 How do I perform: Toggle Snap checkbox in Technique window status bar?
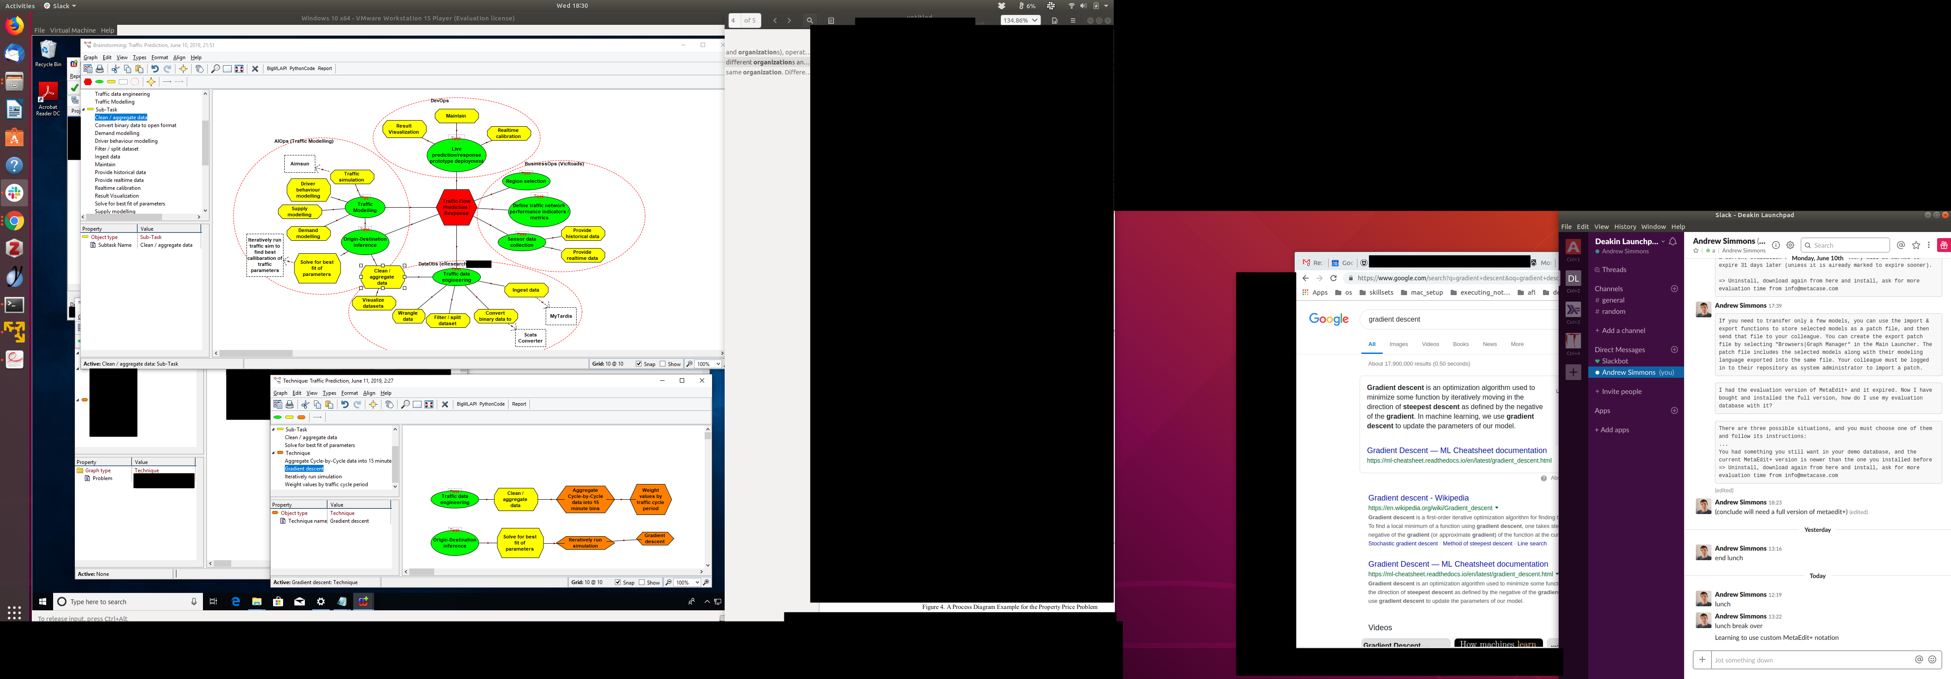tap(618, 582)
